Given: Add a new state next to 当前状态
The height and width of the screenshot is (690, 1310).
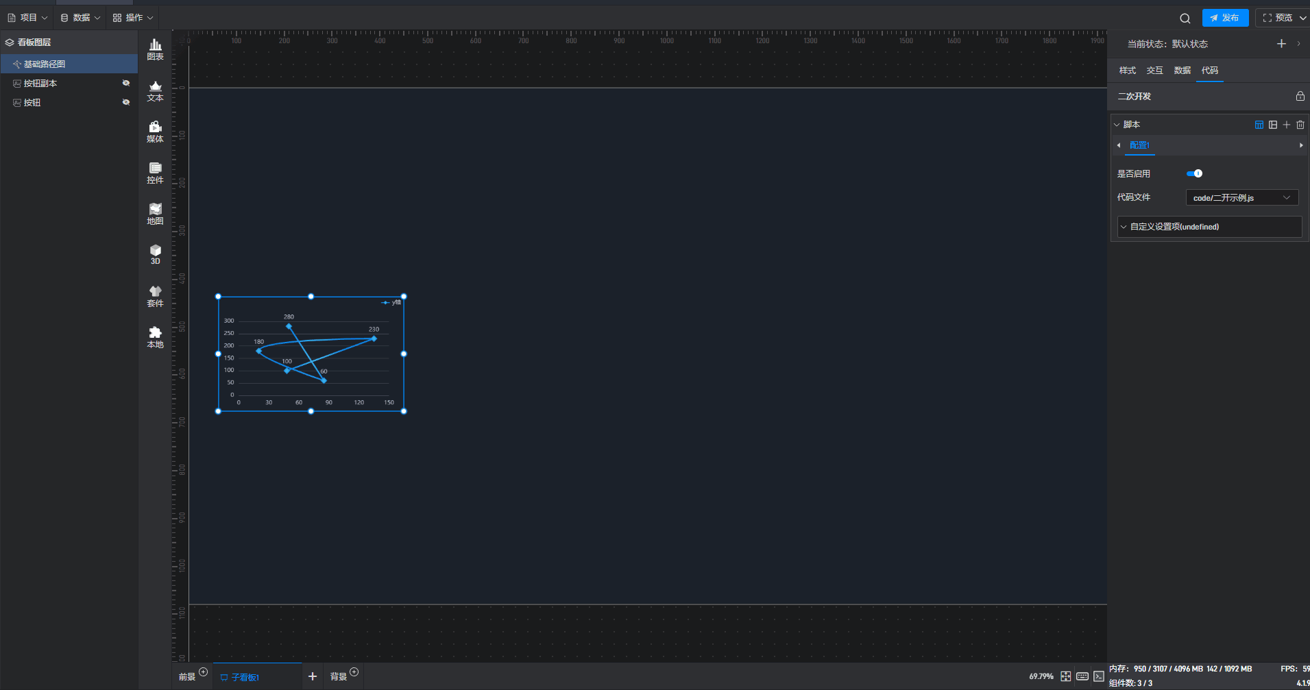Looking at the screenshot, I should click(1281, 44).
